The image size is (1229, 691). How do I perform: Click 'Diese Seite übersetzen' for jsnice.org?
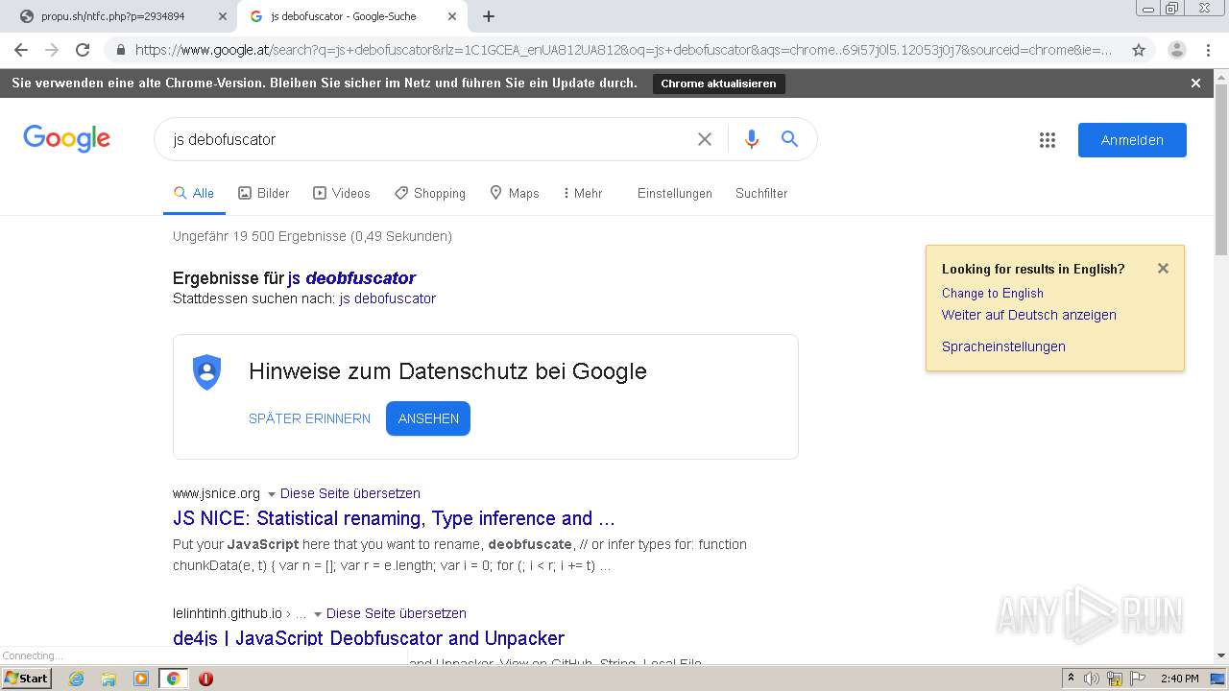click(x=350, y=493)
